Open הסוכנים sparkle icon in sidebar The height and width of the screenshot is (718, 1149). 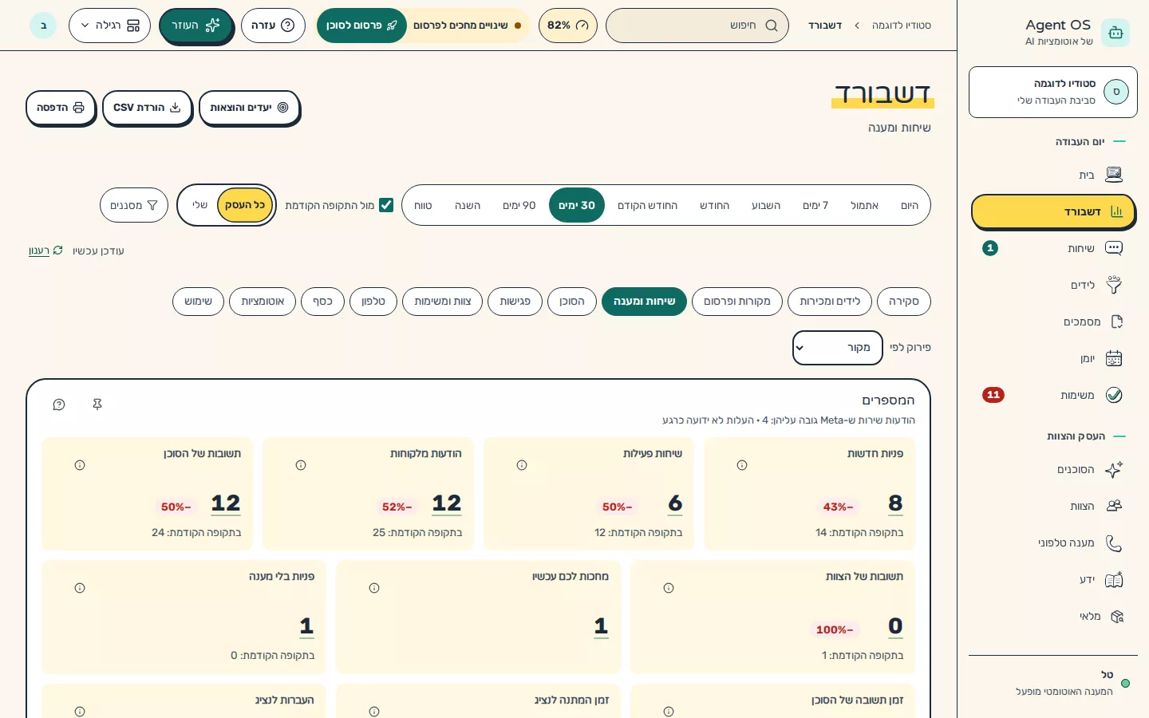pyautogui.click(x=1114, y=469)
